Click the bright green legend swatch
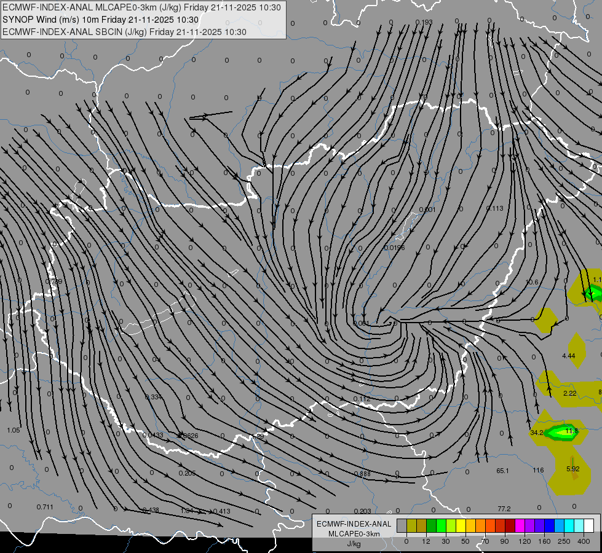 point(441,525)
